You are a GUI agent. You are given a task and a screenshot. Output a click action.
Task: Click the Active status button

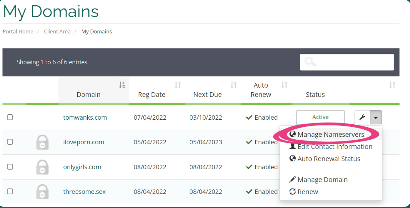[320, 117]
